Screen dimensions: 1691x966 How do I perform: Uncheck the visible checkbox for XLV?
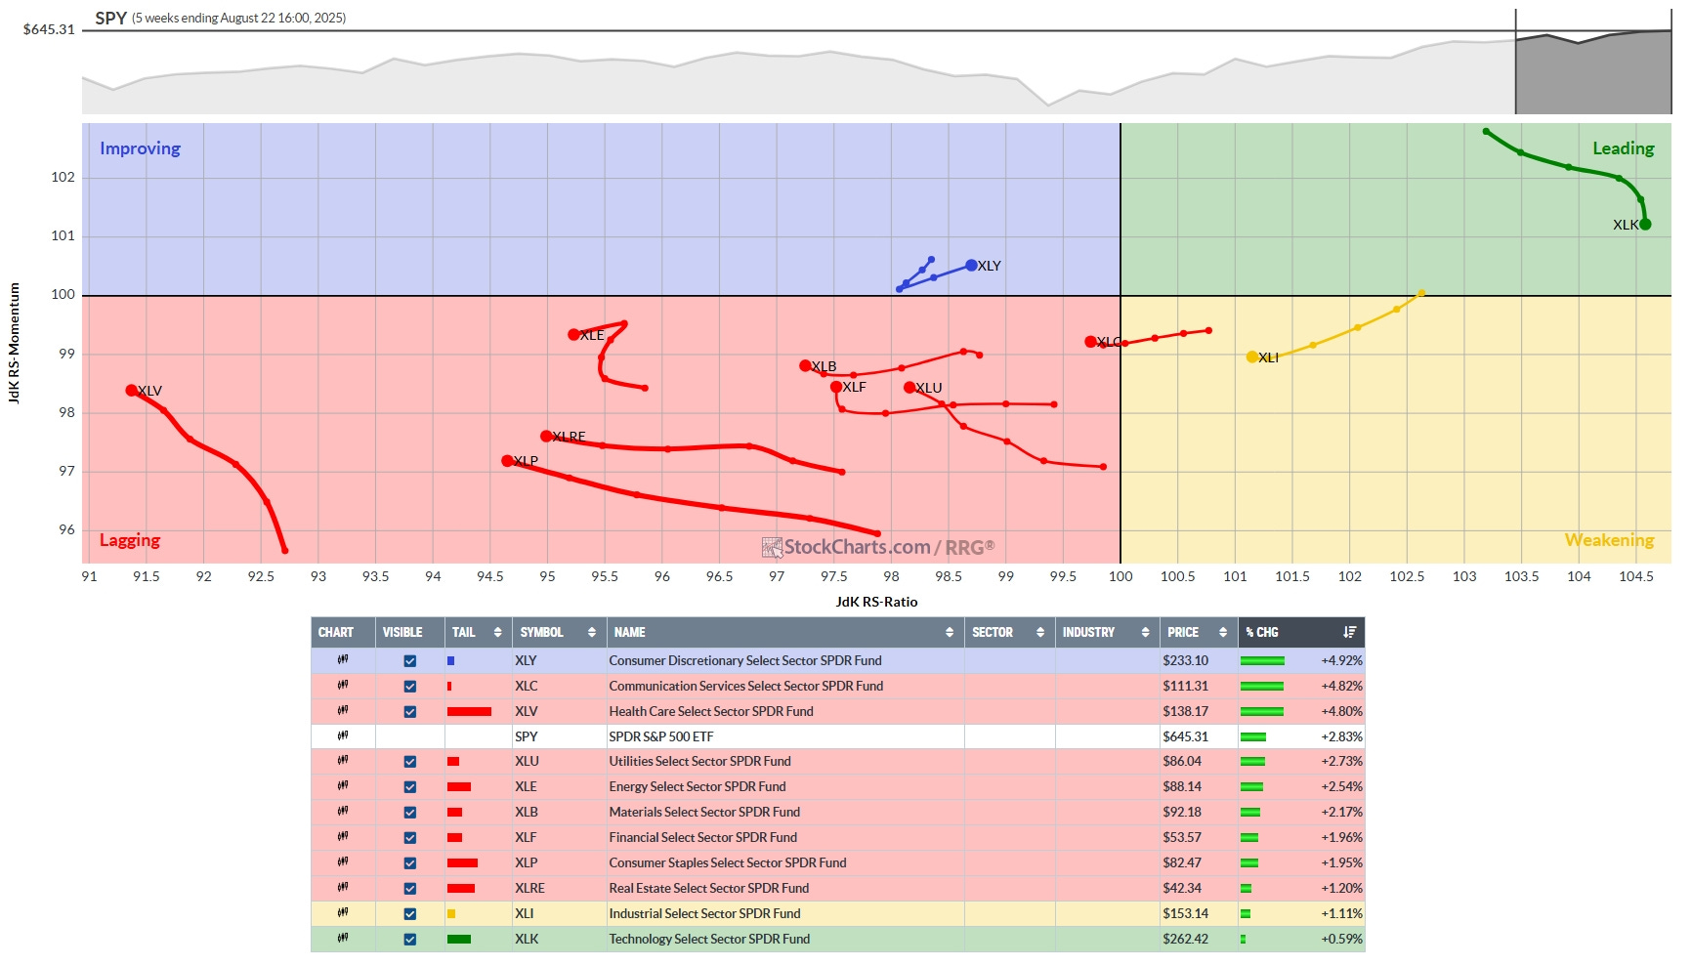click(x=410, y=712)
